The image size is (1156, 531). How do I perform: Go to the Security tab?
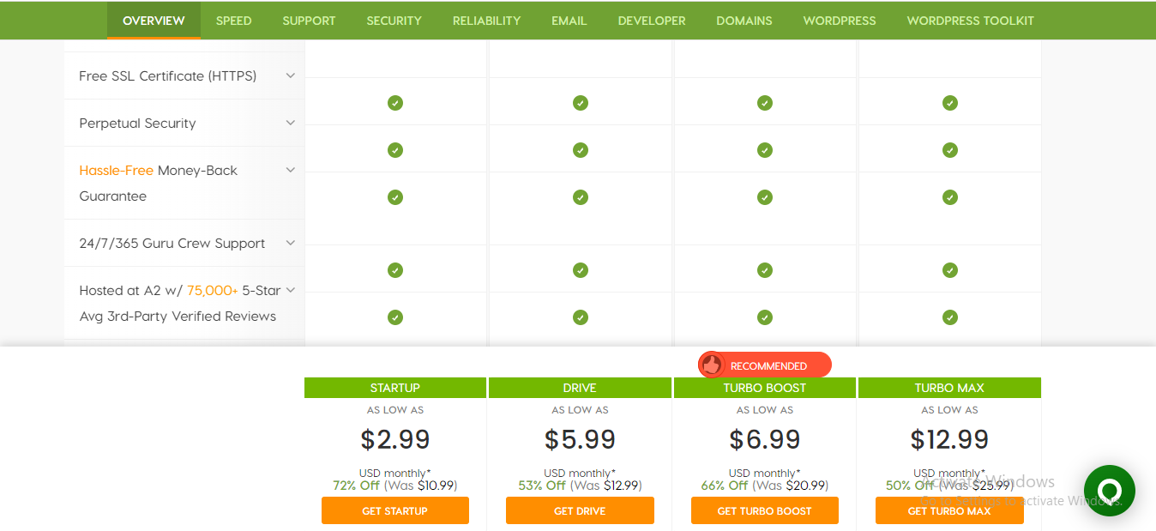click(394, 21)
